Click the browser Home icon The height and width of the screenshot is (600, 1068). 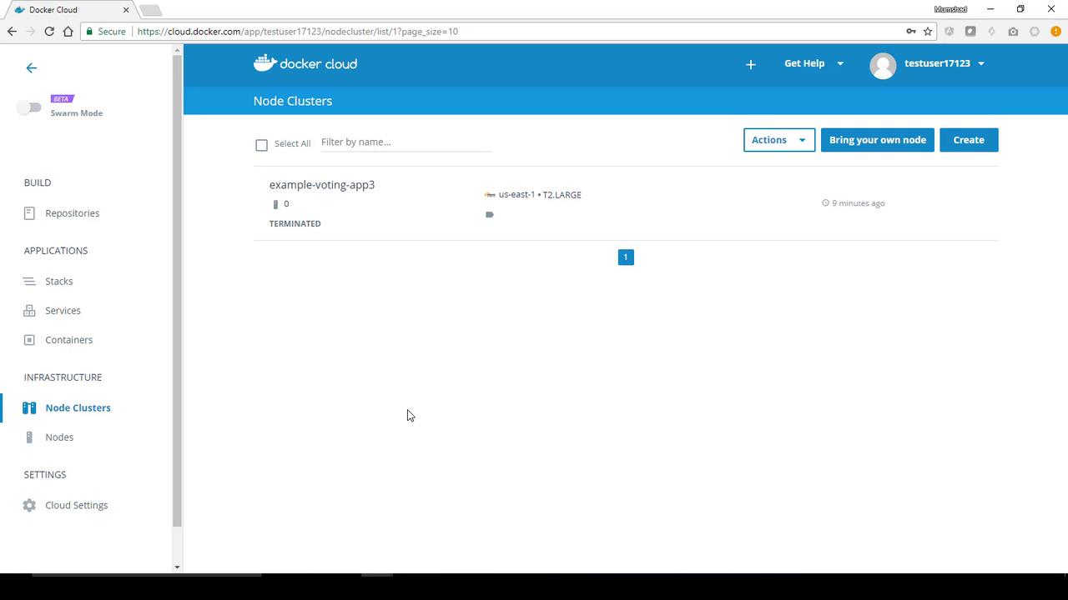coord(68,32)
